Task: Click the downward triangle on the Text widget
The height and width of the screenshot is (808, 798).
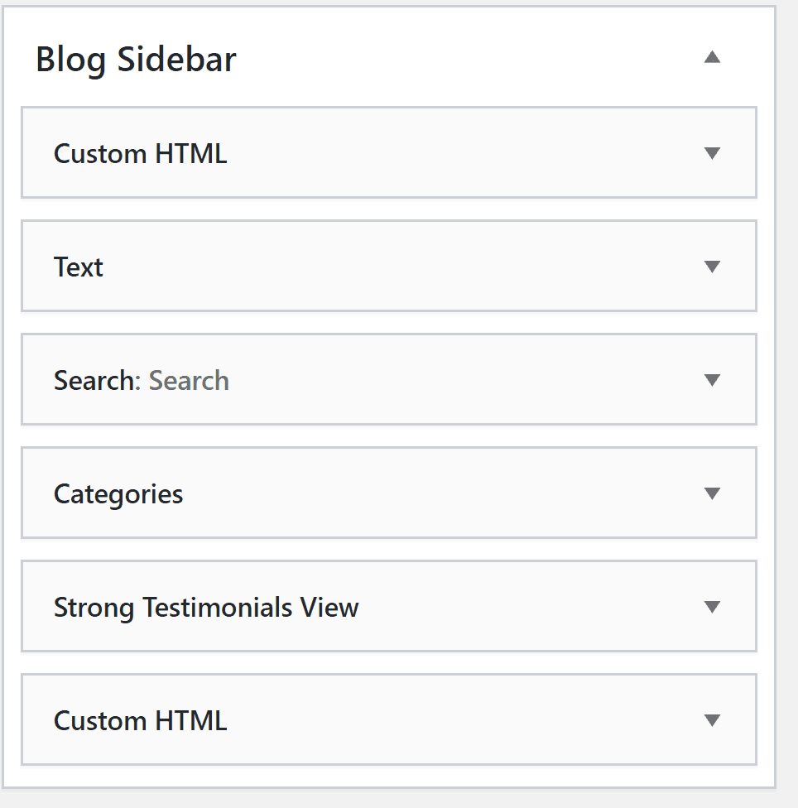Action: point(712,267)
